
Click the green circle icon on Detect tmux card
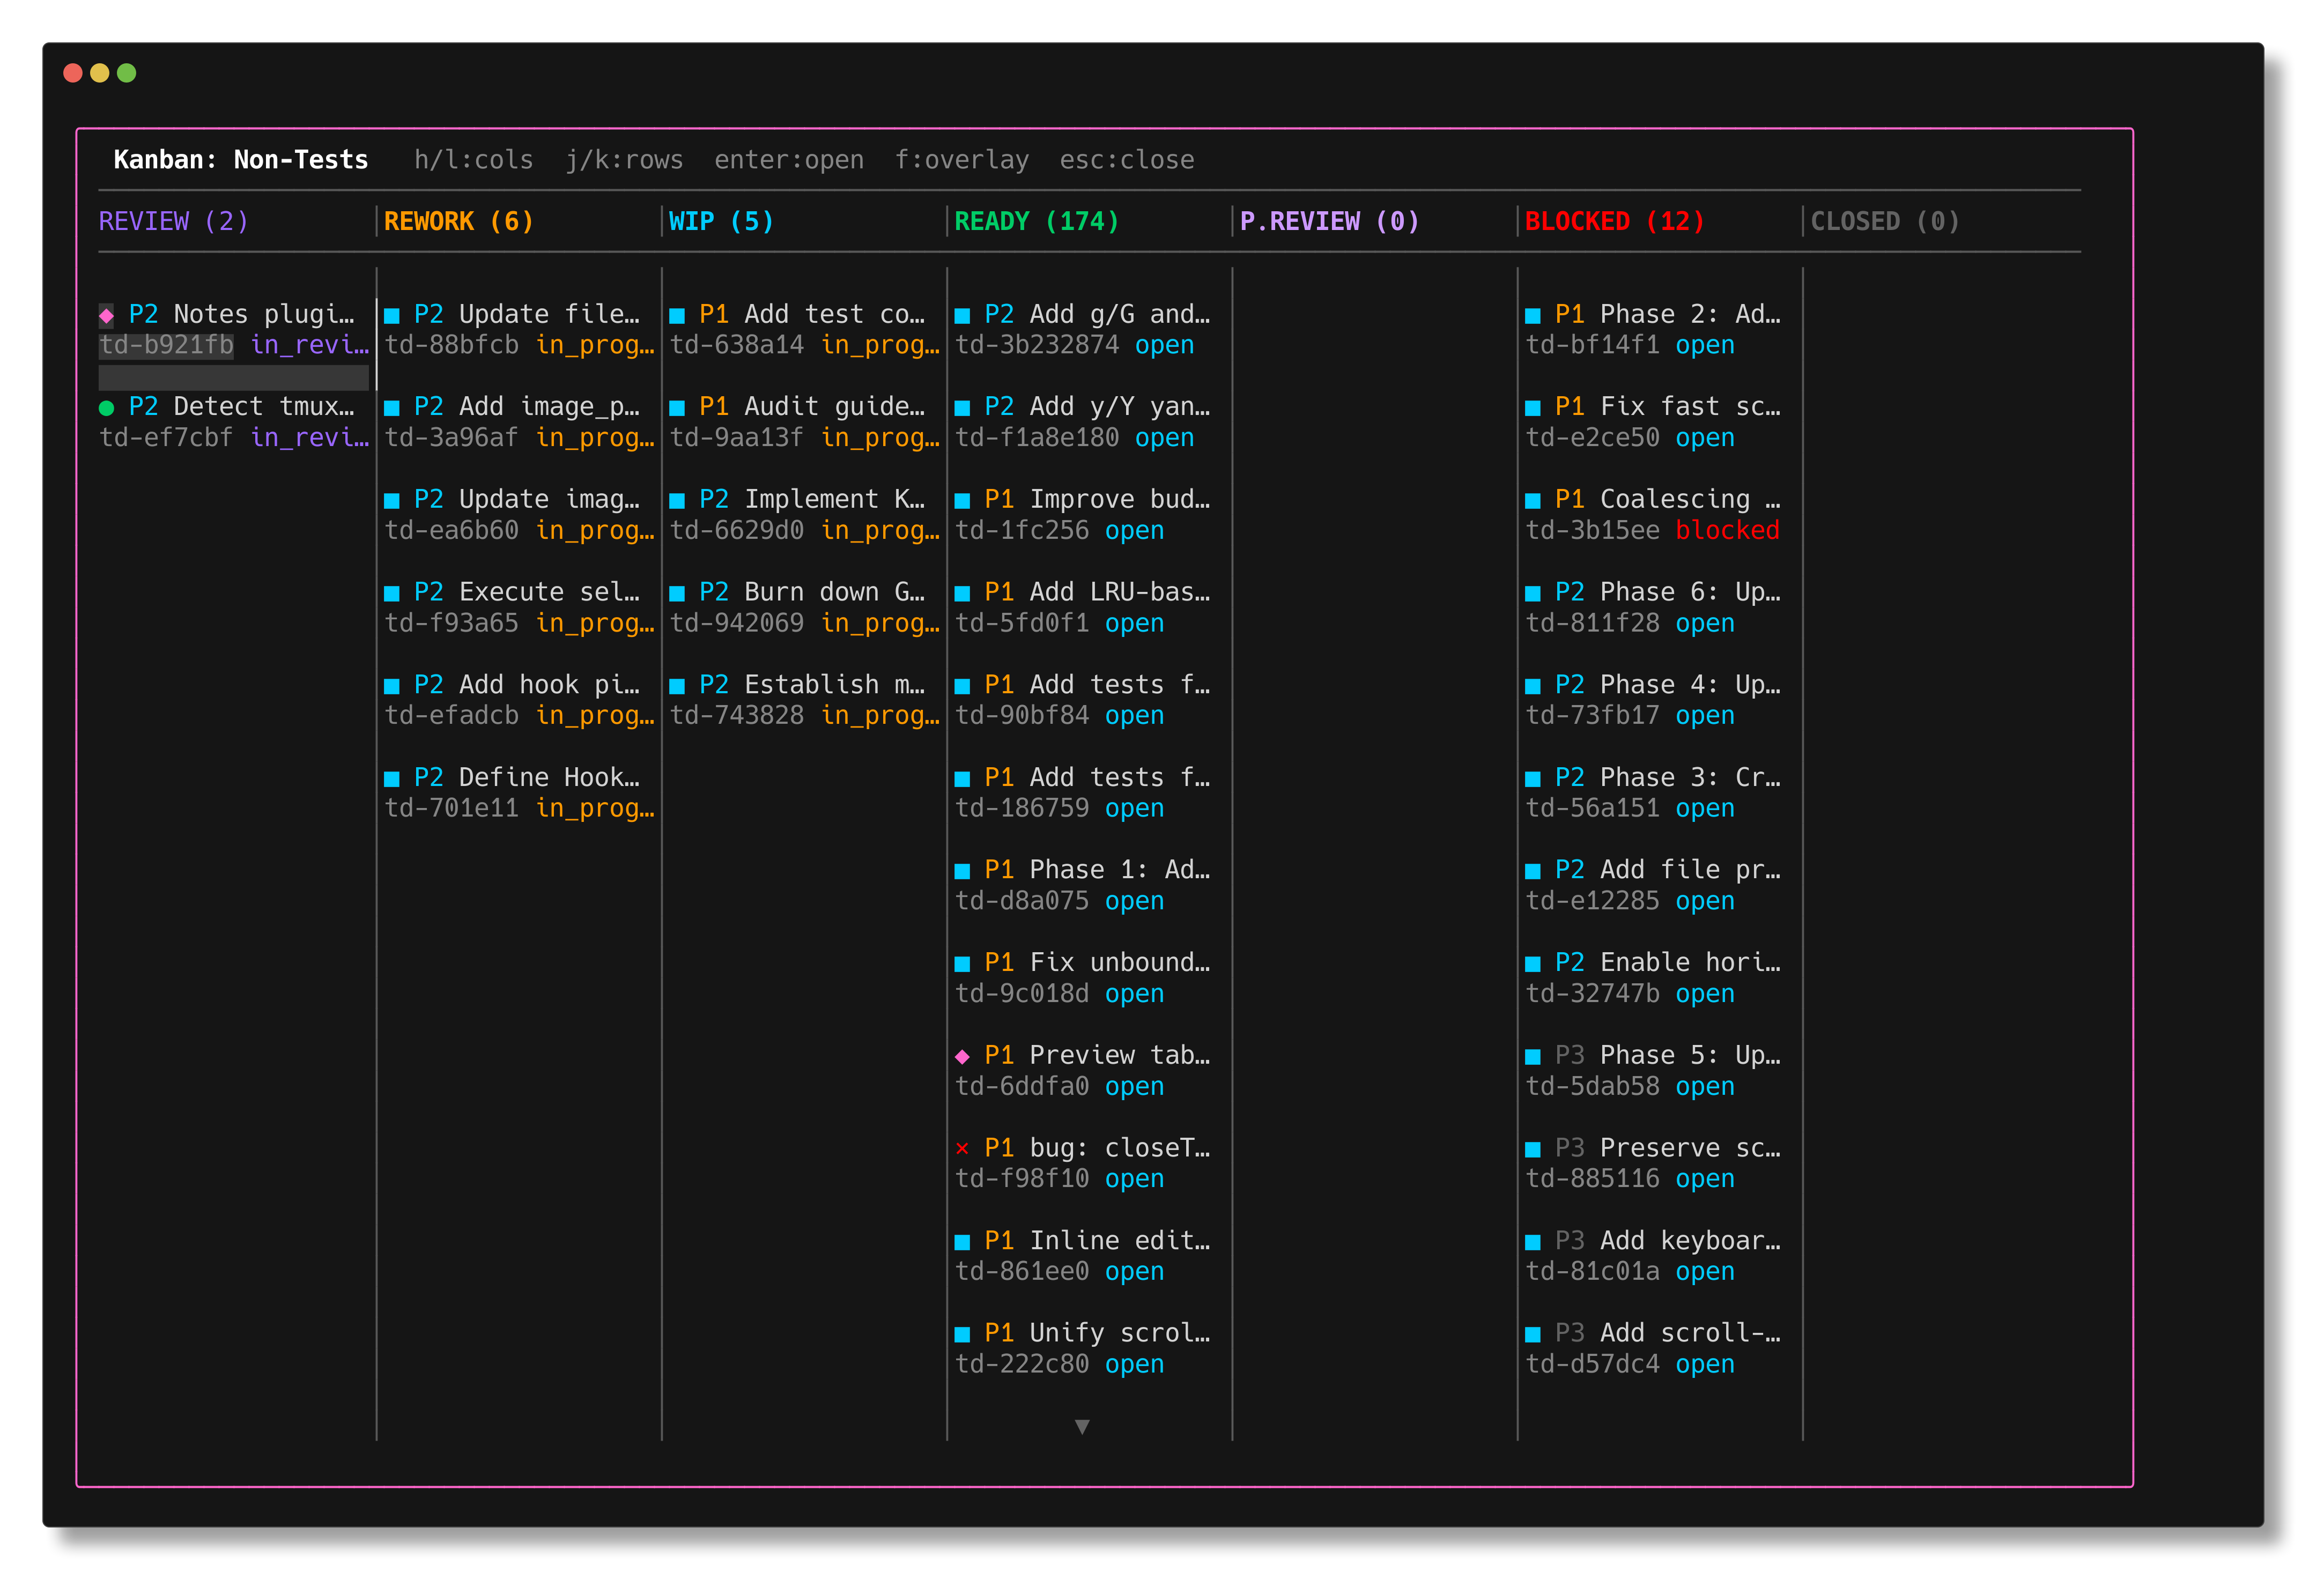coord(108,406)
